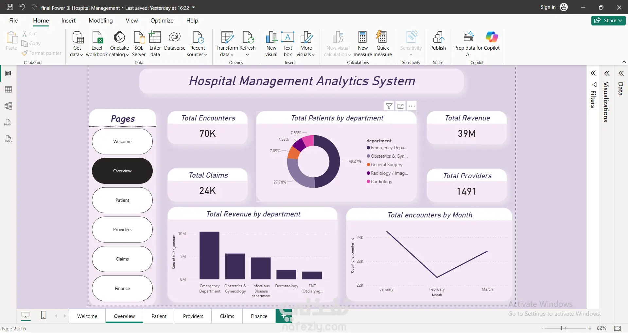Add a Text box

tap(288, 44)
